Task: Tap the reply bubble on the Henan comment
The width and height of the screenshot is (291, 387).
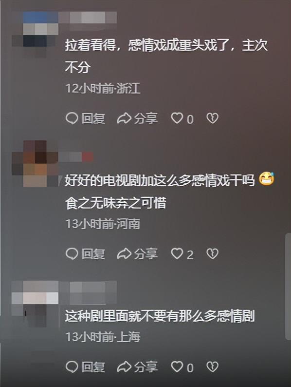Action: [x=72, y=254]
